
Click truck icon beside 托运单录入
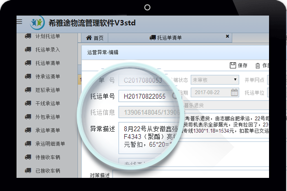[x=28, y=50]
